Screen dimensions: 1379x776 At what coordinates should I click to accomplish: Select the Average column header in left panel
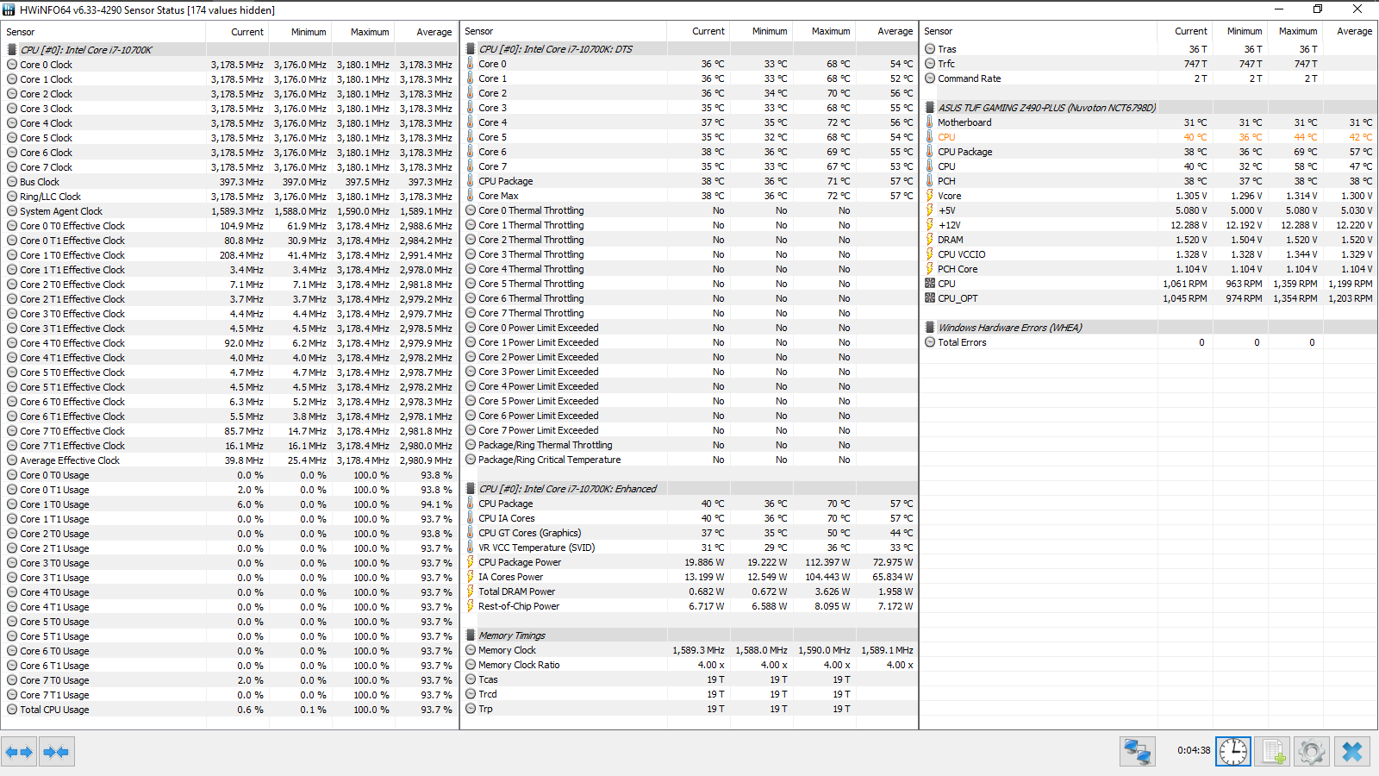click(x=434, y=32)
